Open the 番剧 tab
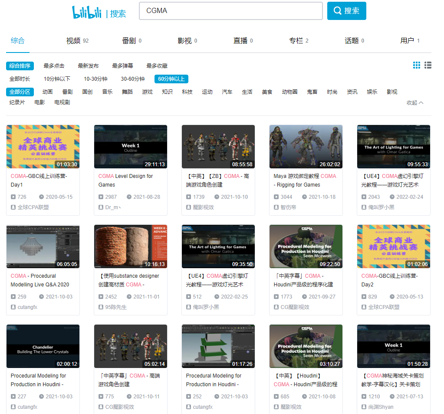 pyautogui.click(x=132, y=41)
